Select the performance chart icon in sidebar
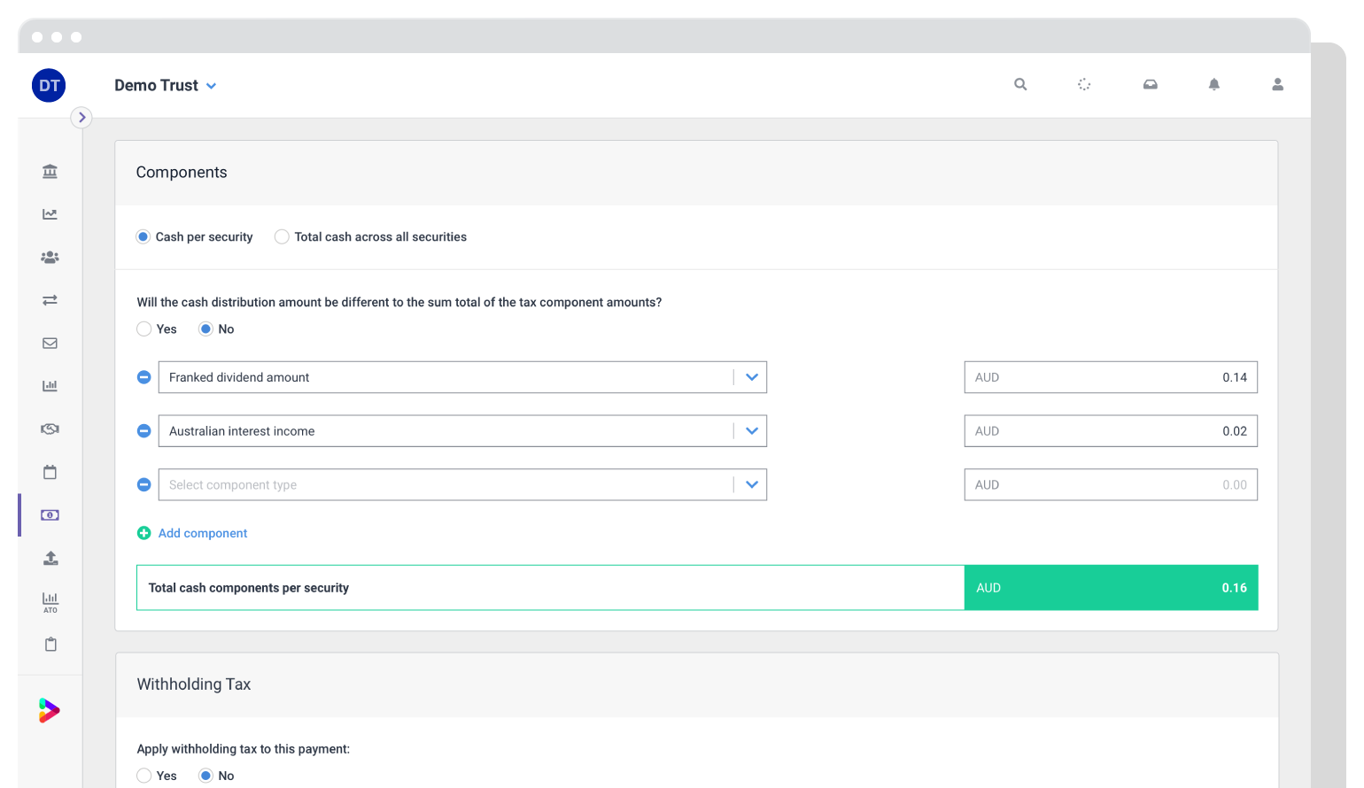Screen dimensions: 1364x788 pyautogui.click(x=50, y=213)
